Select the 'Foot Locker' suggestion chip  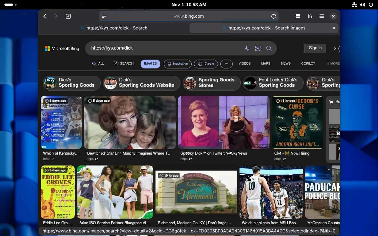[273, 83]
